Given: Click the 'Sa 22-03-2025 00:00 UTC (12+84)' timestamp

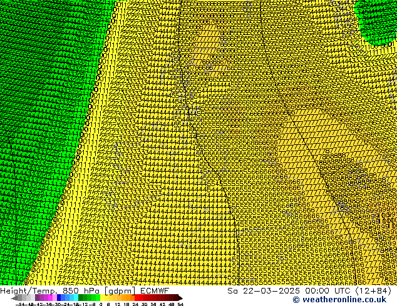Looking at the screenshot, I should pyautogui.click(x=309, y=291).
